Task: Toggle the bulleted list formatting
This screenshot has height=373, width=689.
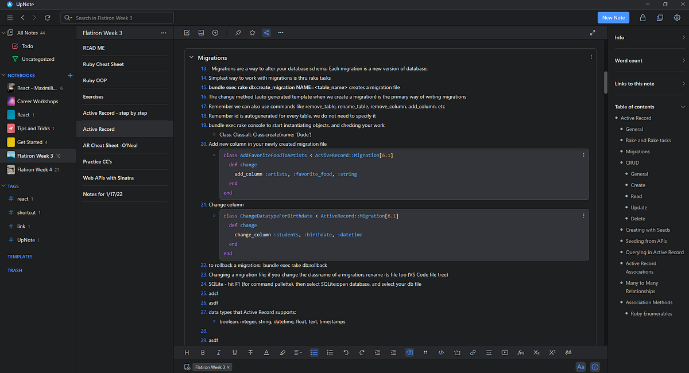Action: 314,352
